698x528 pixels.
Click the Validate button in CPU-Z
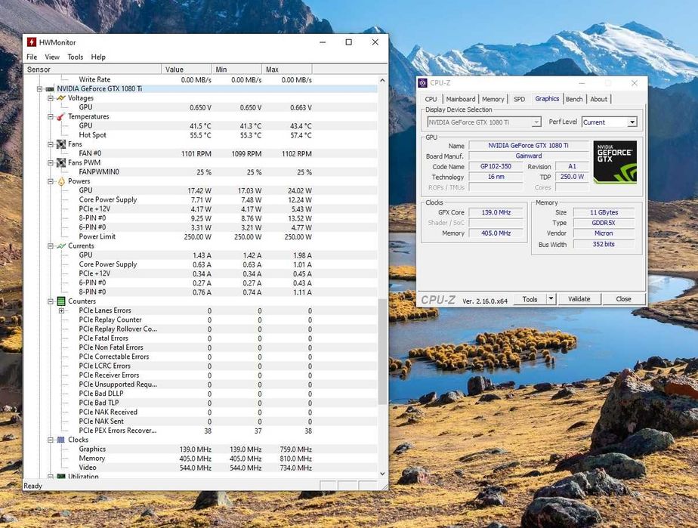pos(579,299)
